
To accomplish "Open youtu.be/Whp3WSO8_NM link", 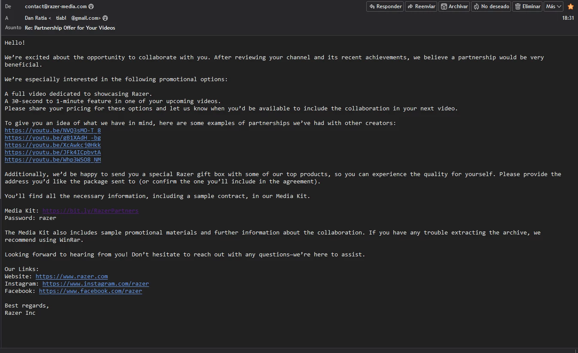I will 53,160.
